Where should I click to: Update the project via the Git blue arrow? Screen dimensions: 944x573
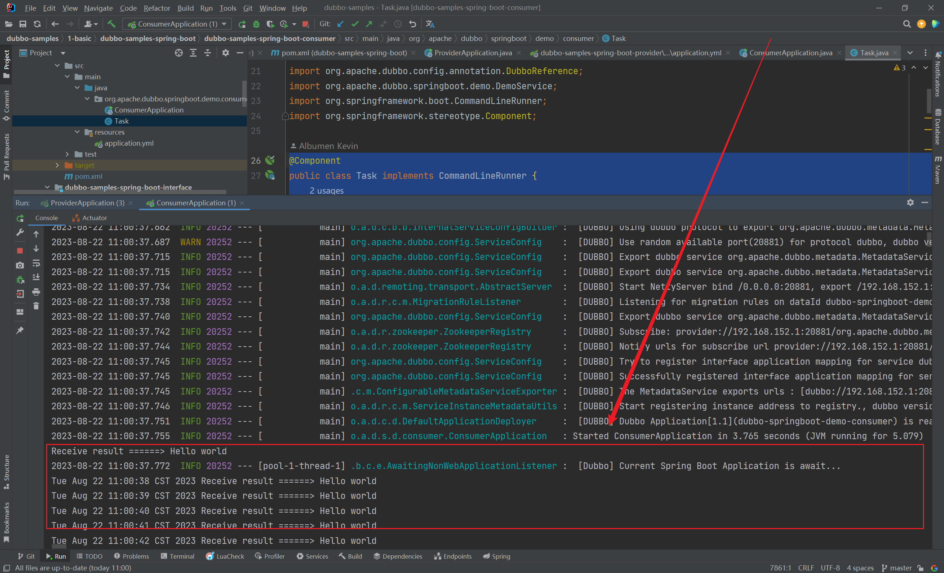tap(340, 24)
